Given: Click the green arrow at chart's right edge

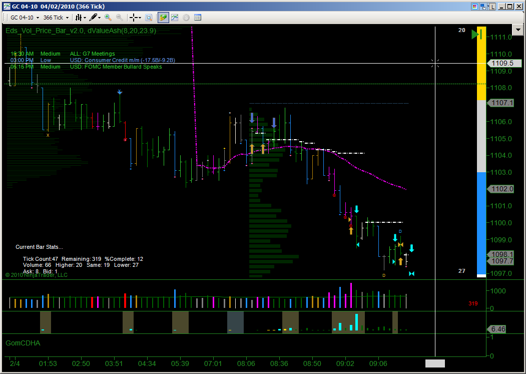Looking at the screenshot, I should point(476,34).
